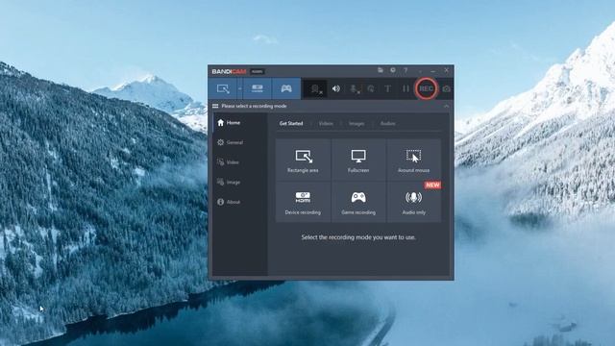Open the Home section in sidebar
Screen dimensions: 615x346
click(x=240, y=123)
